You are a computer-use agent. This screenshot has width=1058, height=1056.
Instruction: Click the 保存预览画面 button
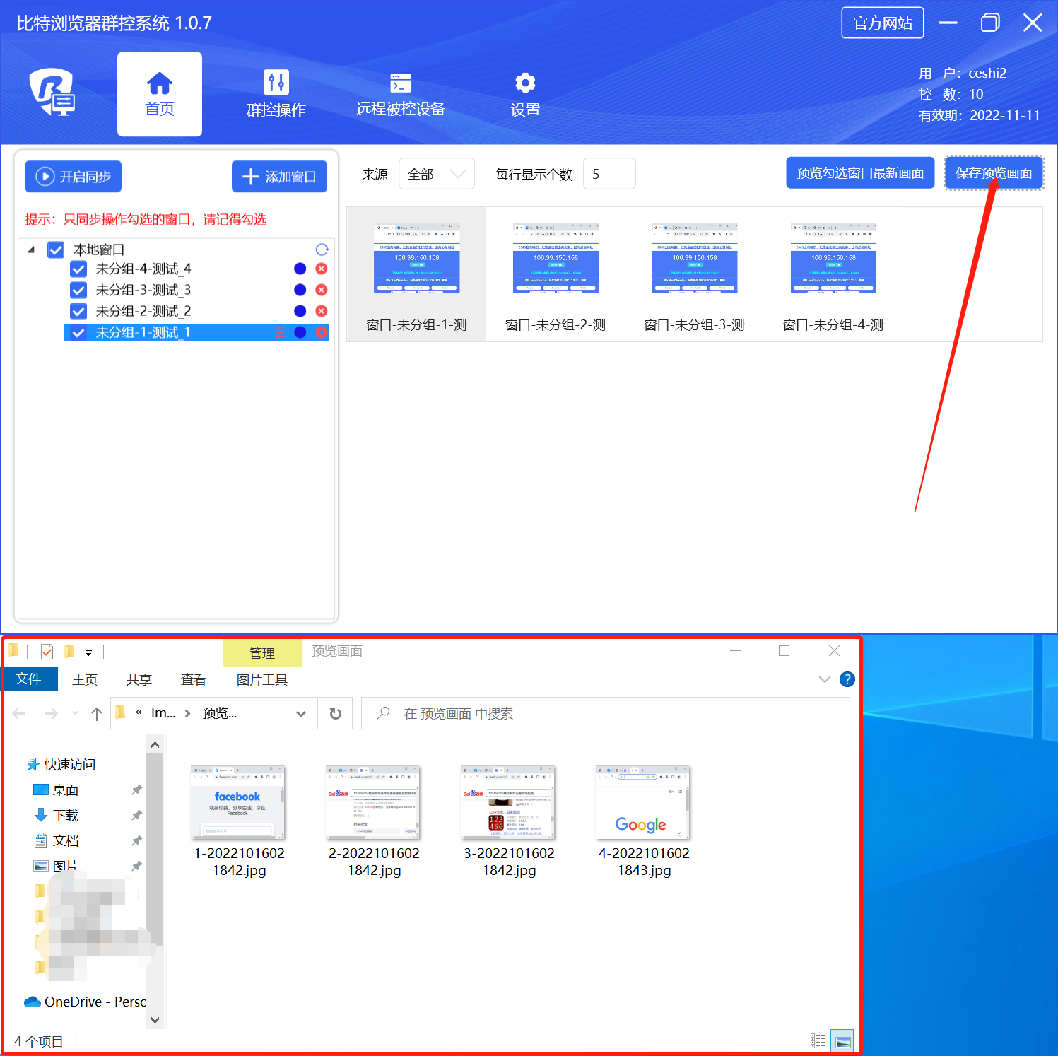click(x=994, y=173)
